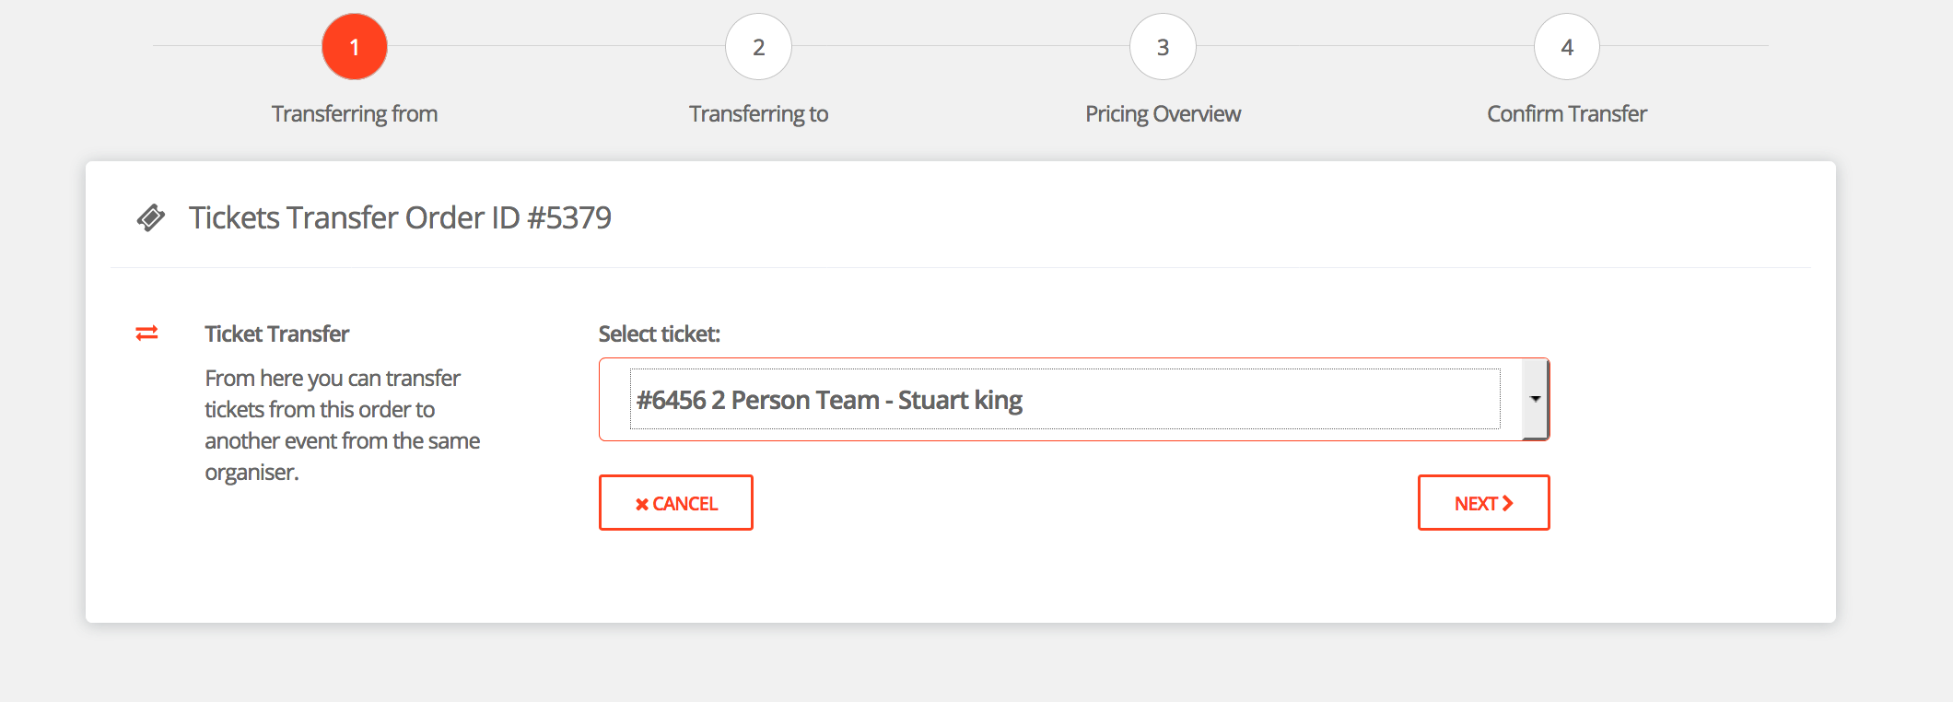Click the step 1 circle

(355, 47)
